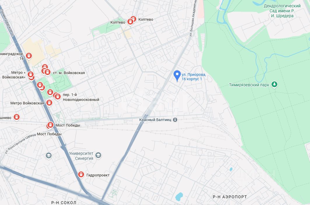The image size is (310, 205).
Task: Select the Р-Н АЭРОПОРТ district label
Action: click(x=230, y=197)
